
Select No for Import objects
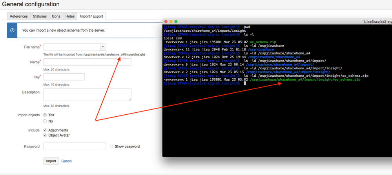point(45,121)
